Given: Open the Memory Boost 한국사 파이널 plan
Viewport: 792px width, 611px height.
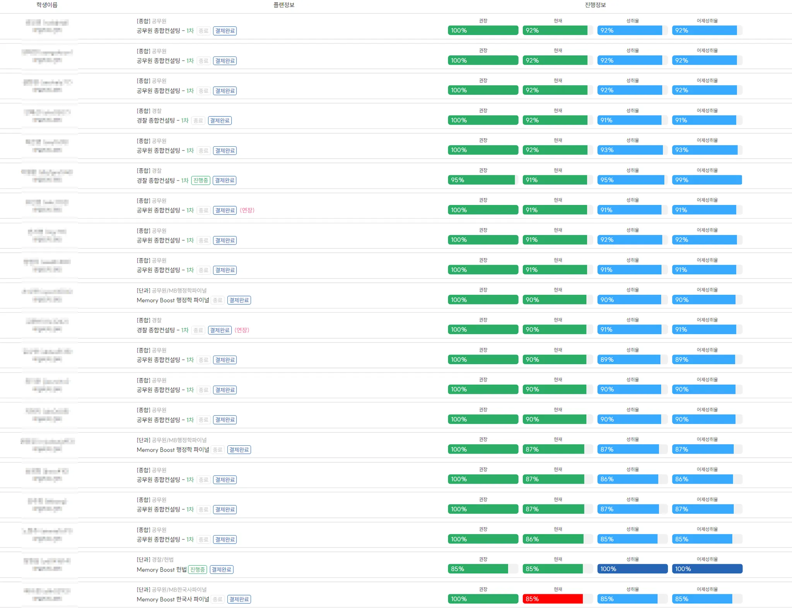Looking at the screenshot, I should pos(173,599).
